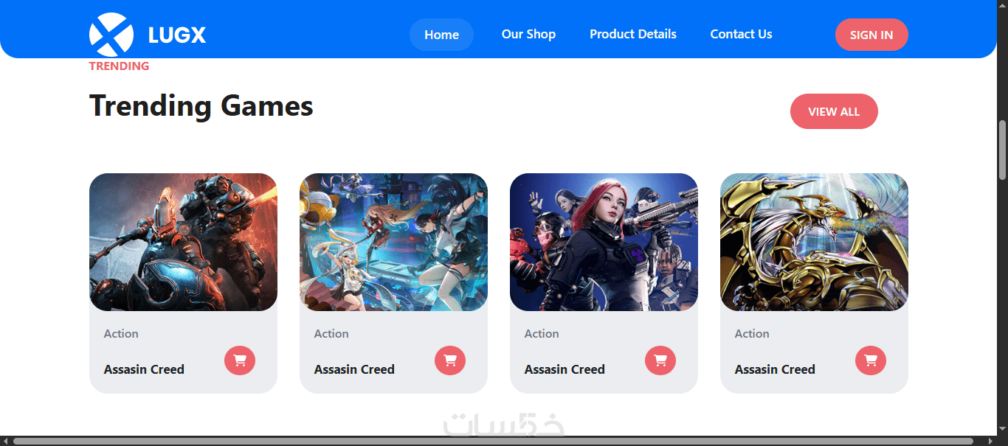
Task: Click the horizontal scrollbar at bottom
Action: [x=493, y=441]
